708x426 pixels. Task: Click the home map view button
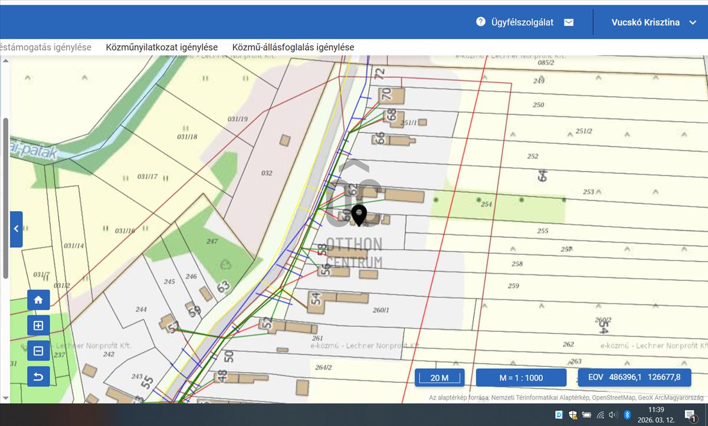click(38, 300)
